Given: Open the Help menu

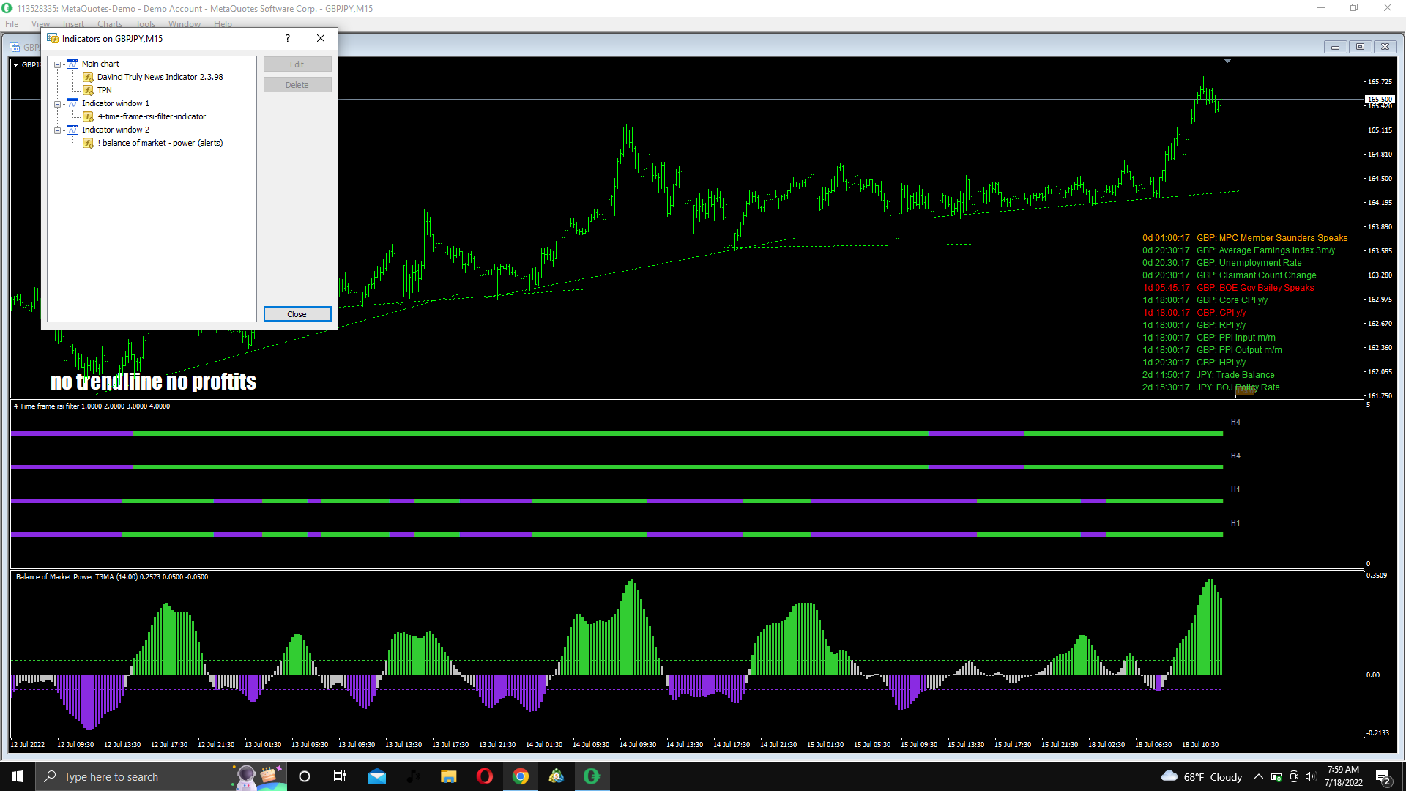Looking at the screenshot, I should [x=223, y=24].
